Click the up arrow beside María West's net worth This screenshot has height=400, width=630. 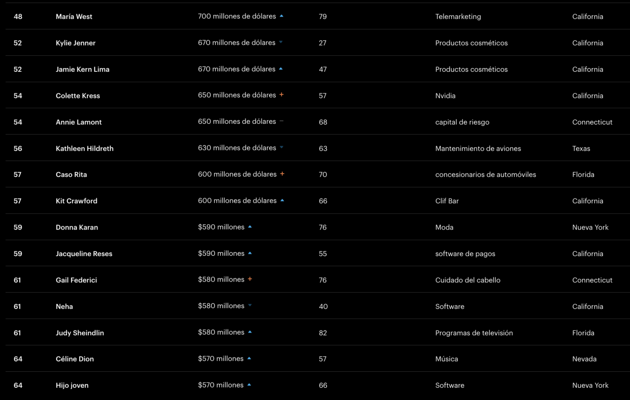281,16
